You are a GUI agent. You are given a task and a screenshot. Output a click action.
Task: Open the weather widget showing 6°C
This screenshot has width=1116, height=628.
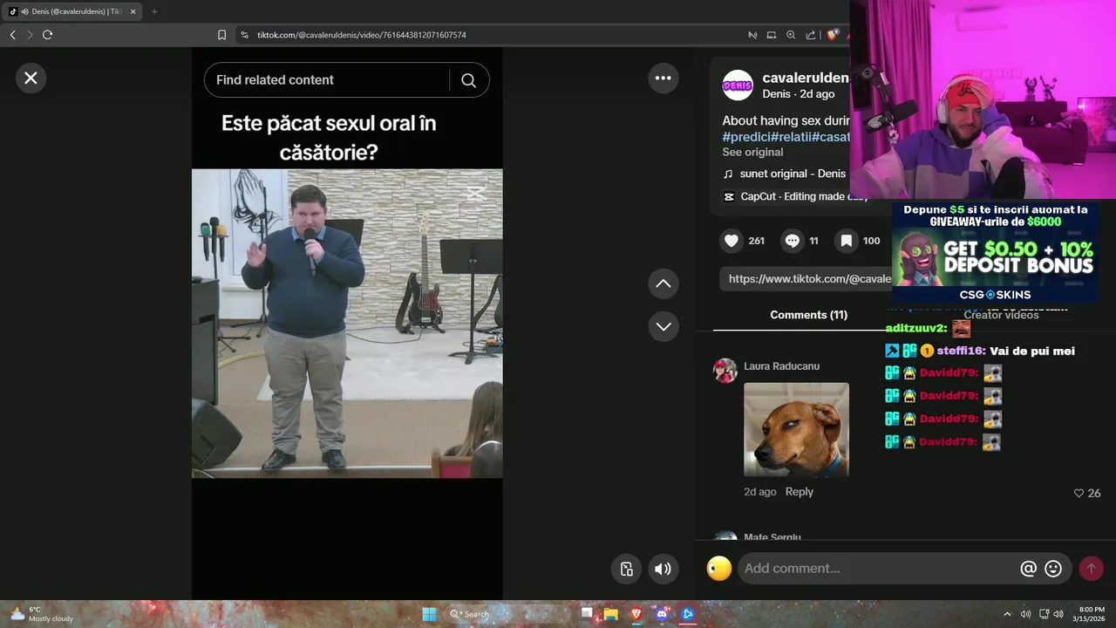click(x=41, y=614)
